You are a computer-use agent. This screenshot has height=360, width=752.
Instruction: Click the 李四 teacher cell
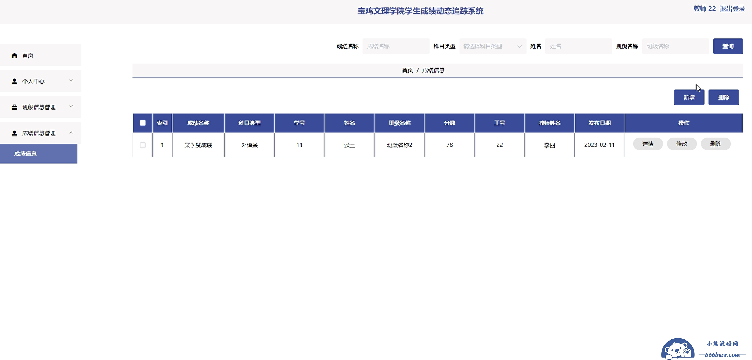(x=549, y=145)
